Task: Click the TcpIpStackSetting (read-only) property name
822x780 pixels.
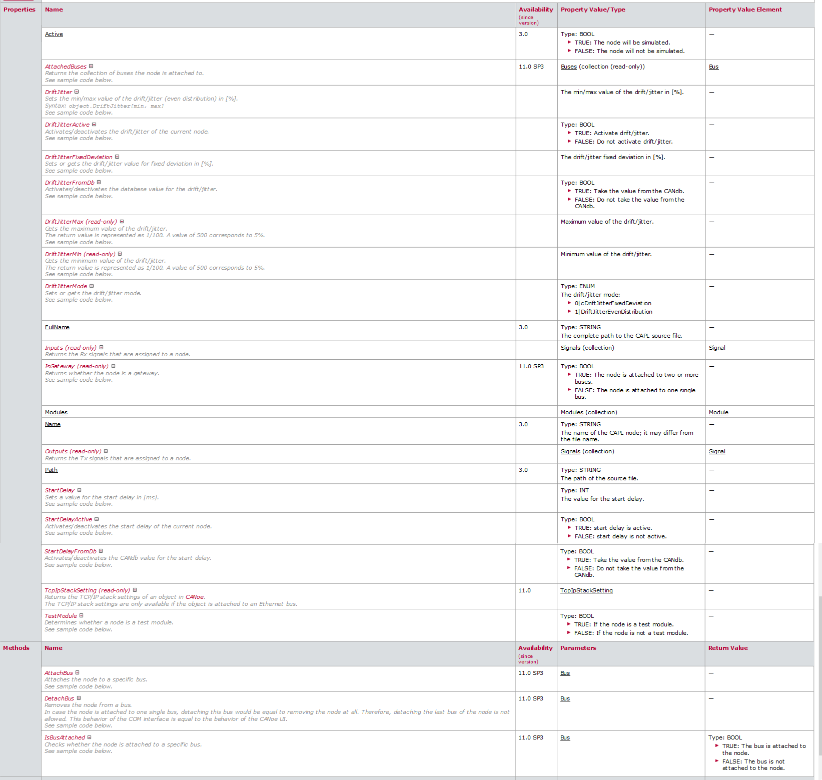Action: point(87,590)
